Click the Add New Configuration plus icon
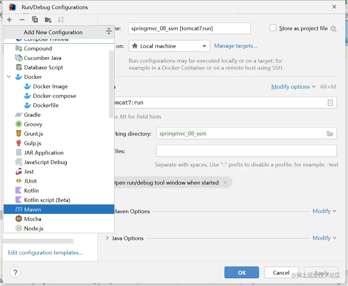The height and width of the screenshot is (286, 348). (x=9, y=20)
